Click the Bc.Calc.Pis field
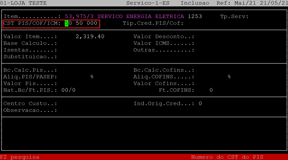This screenshot has width=288, height=160. [77, 70]
